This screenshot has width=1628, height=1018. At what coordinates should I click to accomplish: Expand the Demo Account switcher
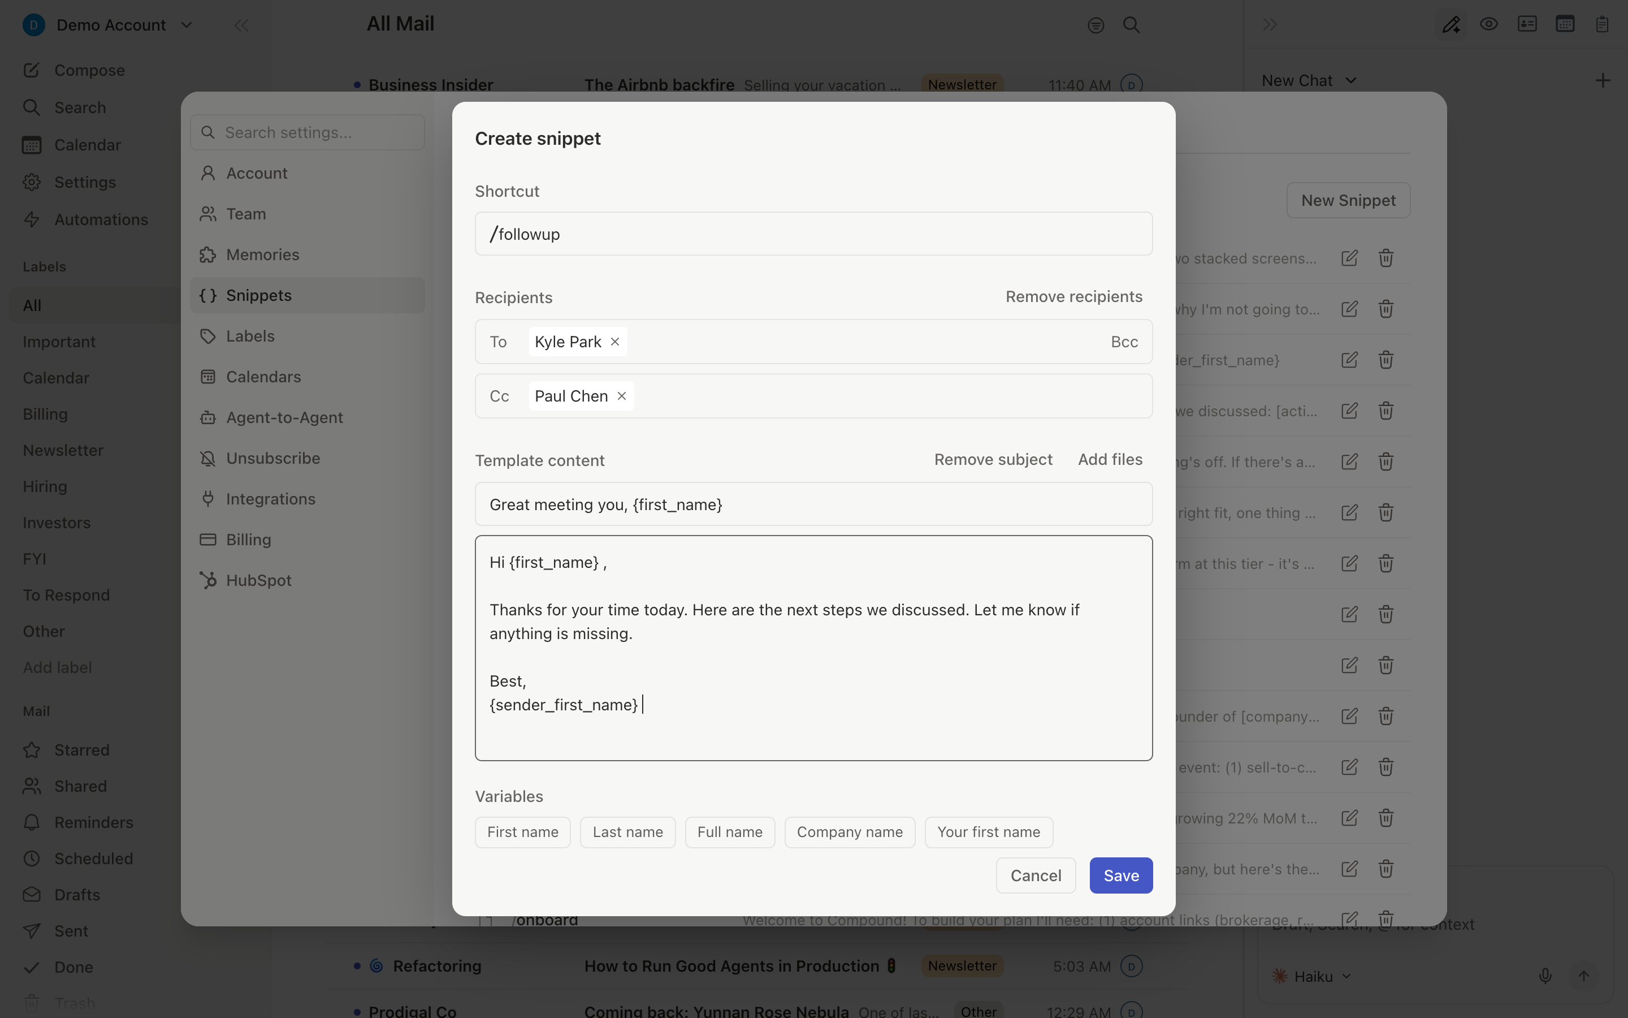tap(107, 25)
